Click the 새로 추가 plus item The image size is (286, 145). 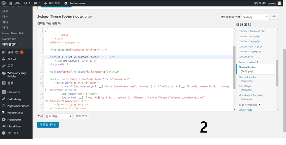(x=52, y=3)
